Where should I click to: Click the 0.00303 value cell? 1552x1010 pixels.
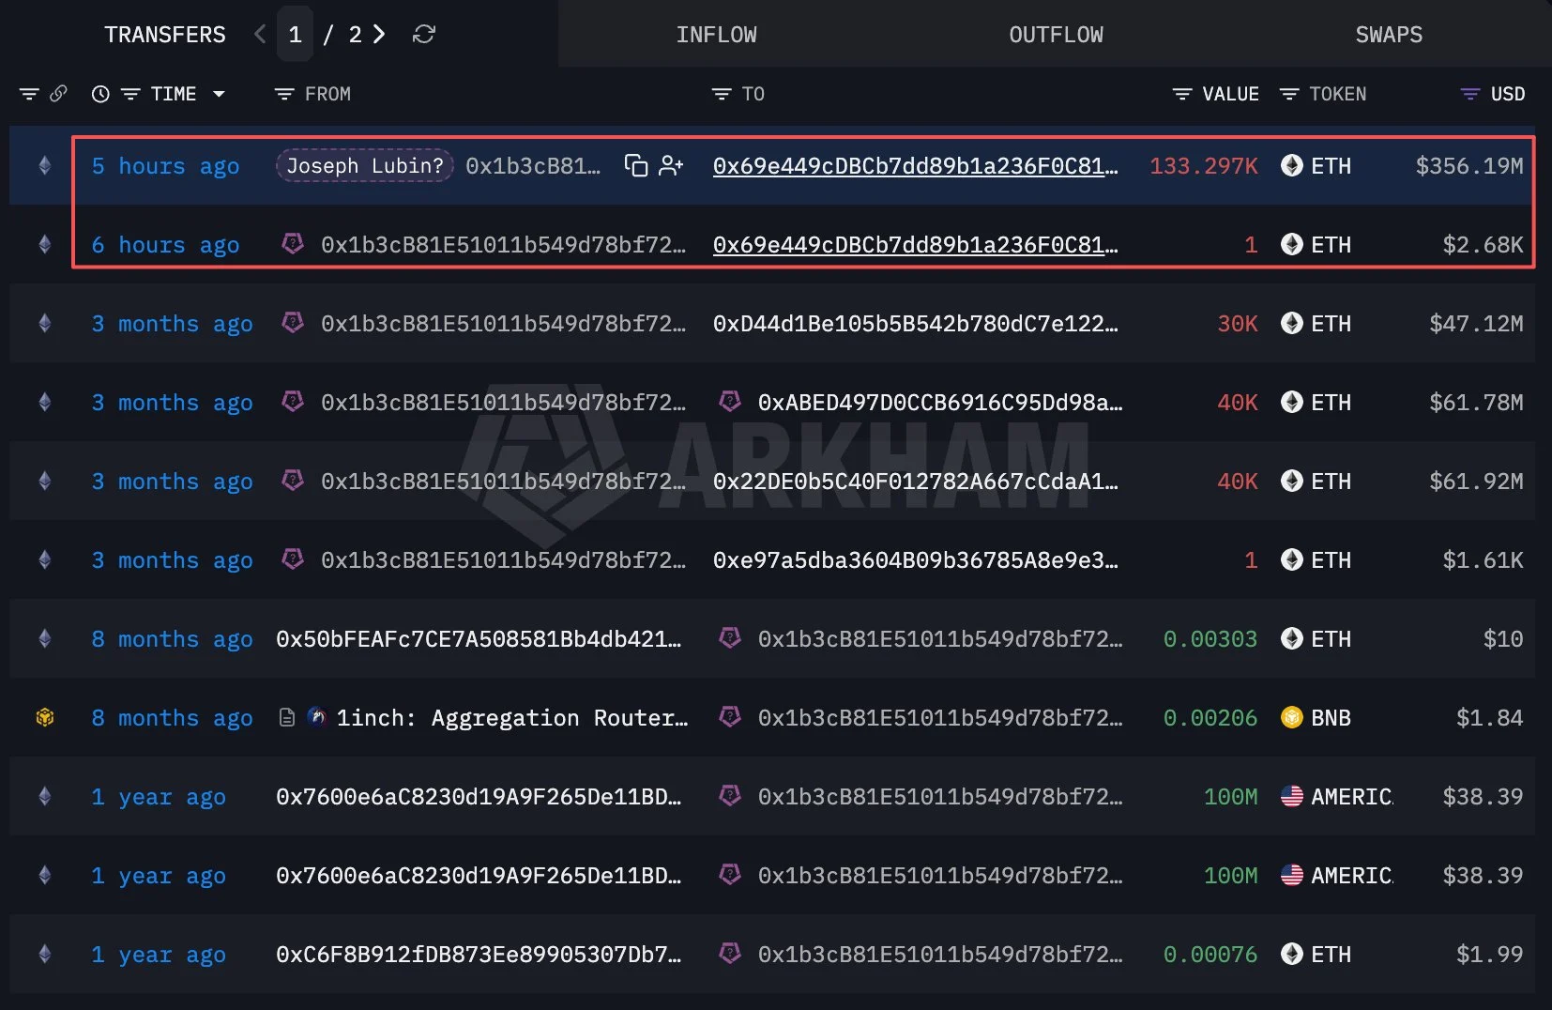(x=1210, y=639)
